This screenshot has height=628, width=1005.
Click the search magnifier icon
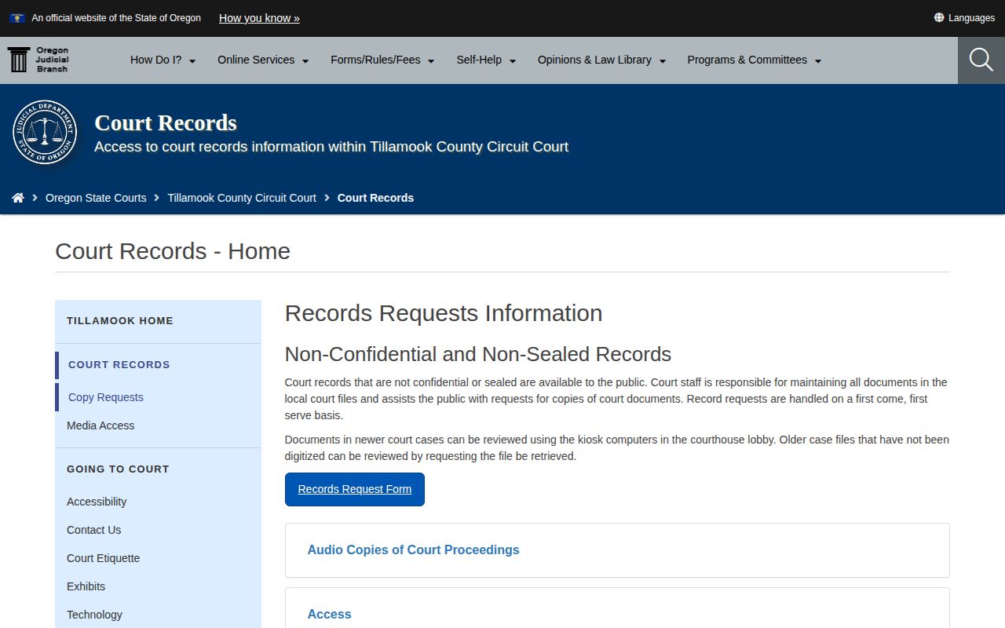[981, 60]
